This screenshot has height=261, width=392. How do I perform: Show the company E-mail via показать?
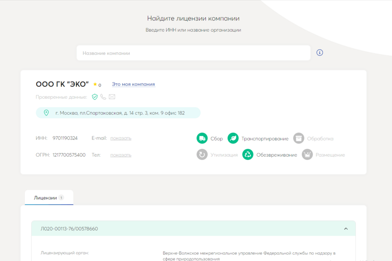[x=121, y=138]
